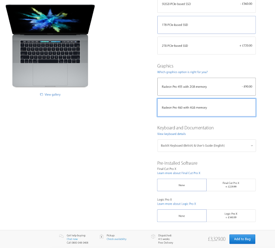This screenshot has width=275, height=248.
Task: Click the dispatch box icon
Action: pyautogui.click(x=153, y=236)
